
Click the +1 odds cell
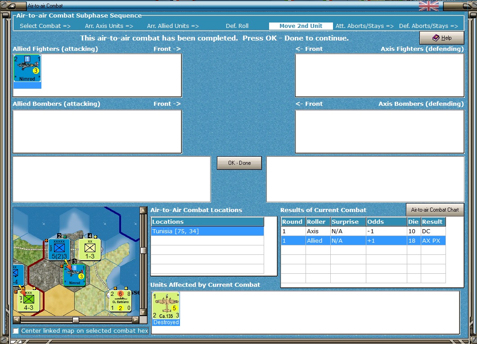point(387,240)
